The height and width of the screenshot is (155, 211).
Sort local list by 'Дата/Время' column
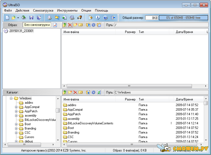click(189, 99)
